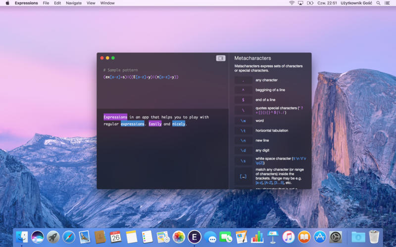Open the Trash in Dock
This screenshot has height=247, width=396.
click(374, 237)
